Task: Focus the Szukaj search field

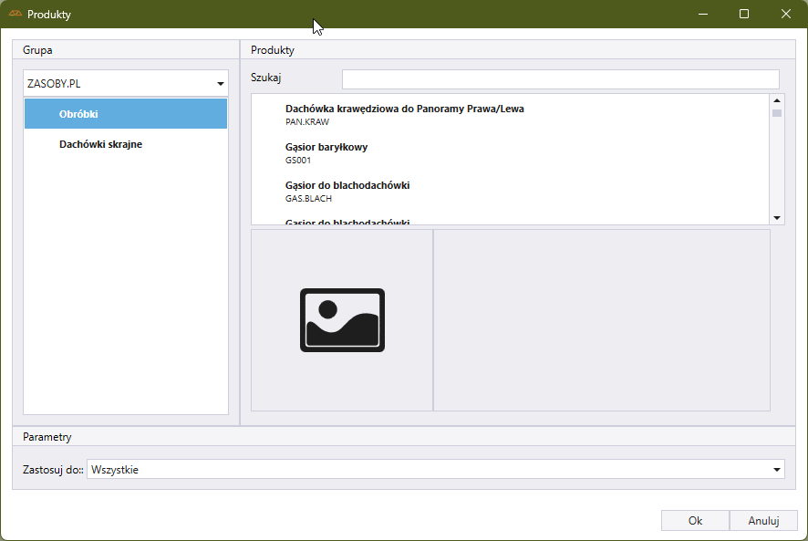Action: point(560,79)
